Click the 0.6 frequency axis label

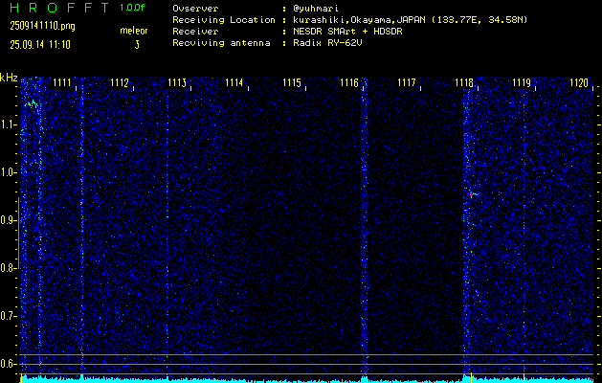[x=9, y=364]
